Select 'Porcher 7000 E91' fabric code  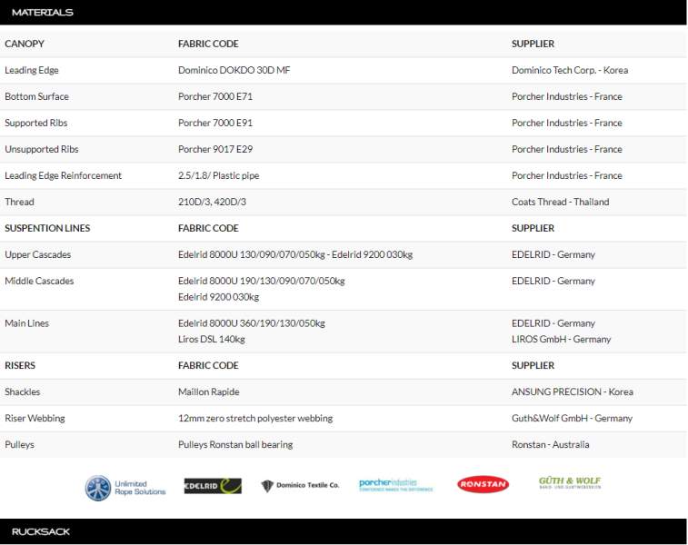tap(215, 123)
